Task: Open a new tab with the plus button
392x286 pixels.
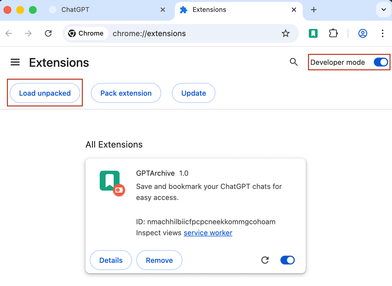Action: click(x=313, y=9)
